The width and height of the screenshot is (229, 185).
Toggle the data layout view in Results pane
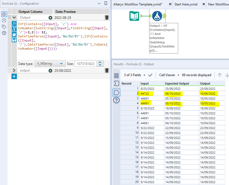(116, 76)
